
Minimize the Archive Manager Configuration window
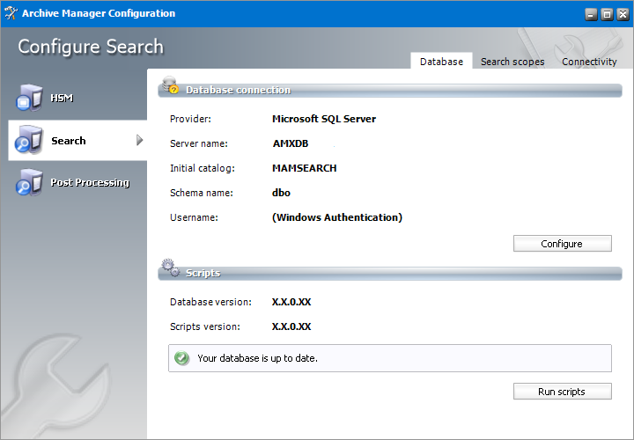(x=590, y=14)
